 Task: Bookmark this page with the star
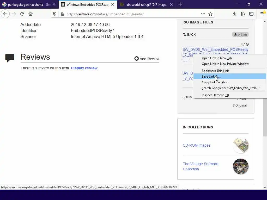pos(210,14)
